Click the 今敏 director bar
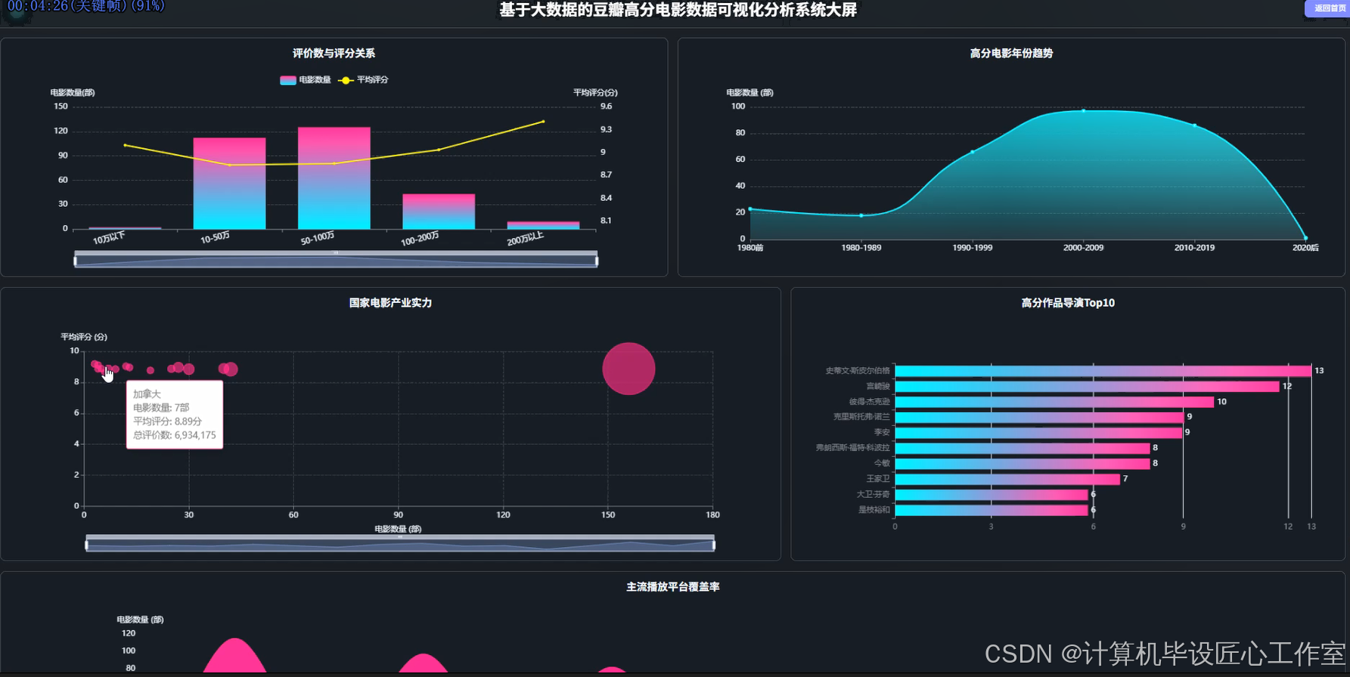 (1023, 463)
